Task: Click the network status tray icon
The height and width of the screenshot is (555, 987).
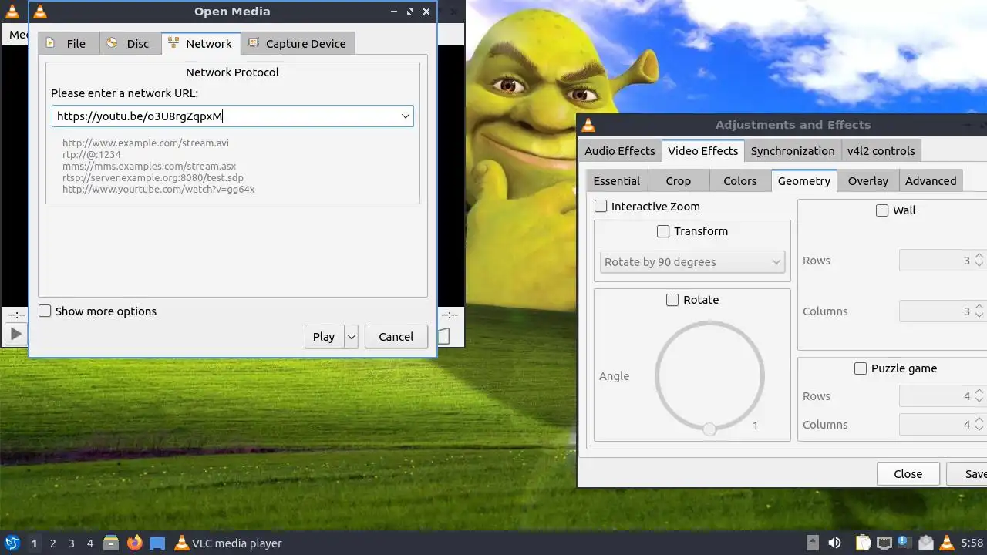Action: pos(884,543)
